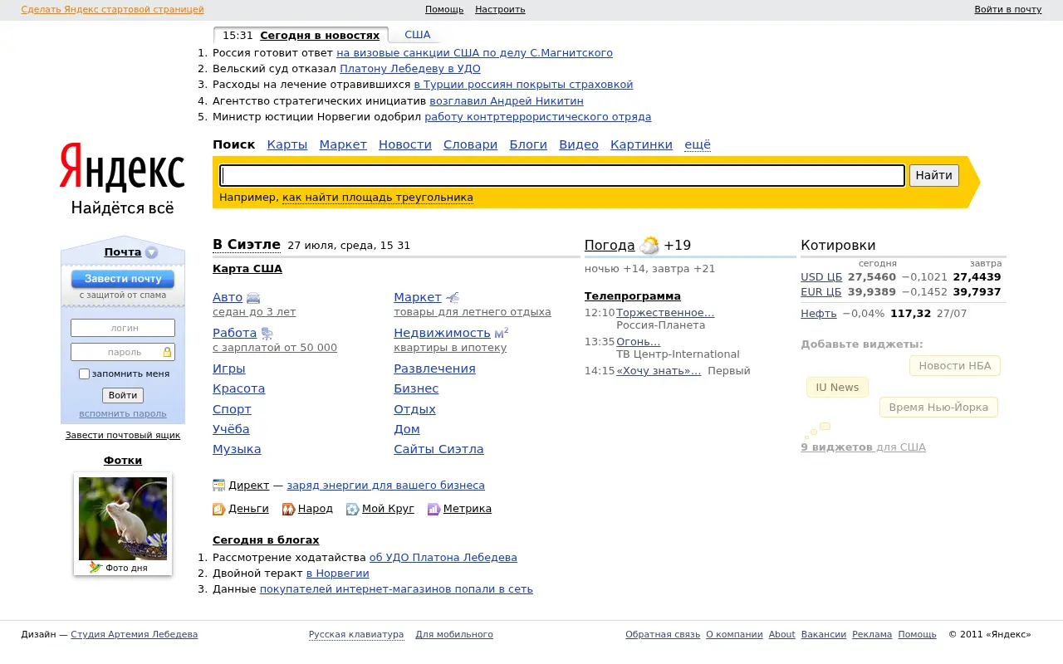Viewport: 1063px width, 664px height.
Task: Click the M² icon next to Недвижимость
Action: click(x=501, y=333)
